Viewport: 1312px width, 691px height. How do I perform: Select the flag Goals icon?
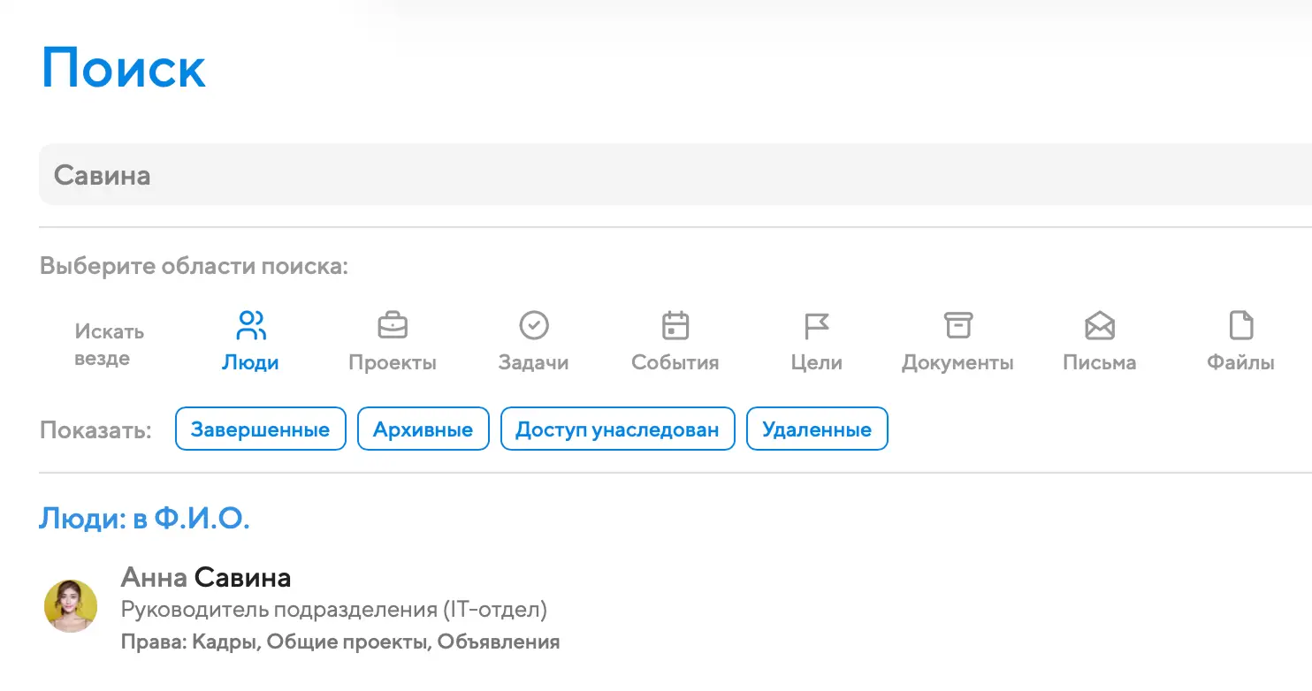pyautogui.click(x=816, y=325)
